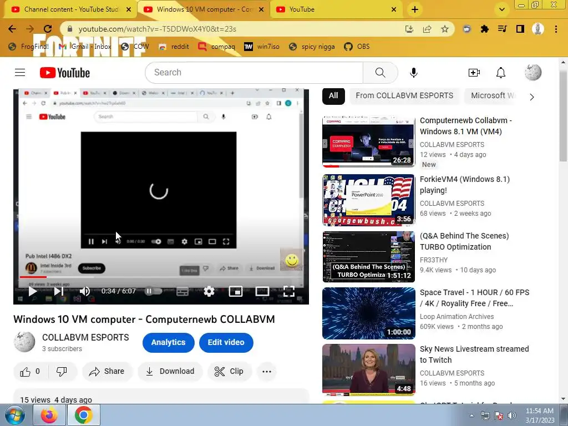Like the video with thumbs up
The image size is (568, 426).
30,371
